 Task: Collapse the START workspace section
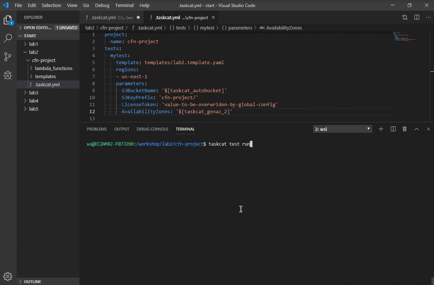click(48, 36)
